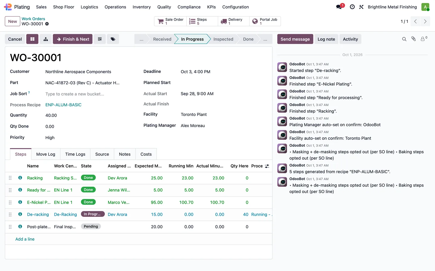The image size is (435, 271).
Task: Click the Finish & Next button
Action: click(x=73, y=39)
